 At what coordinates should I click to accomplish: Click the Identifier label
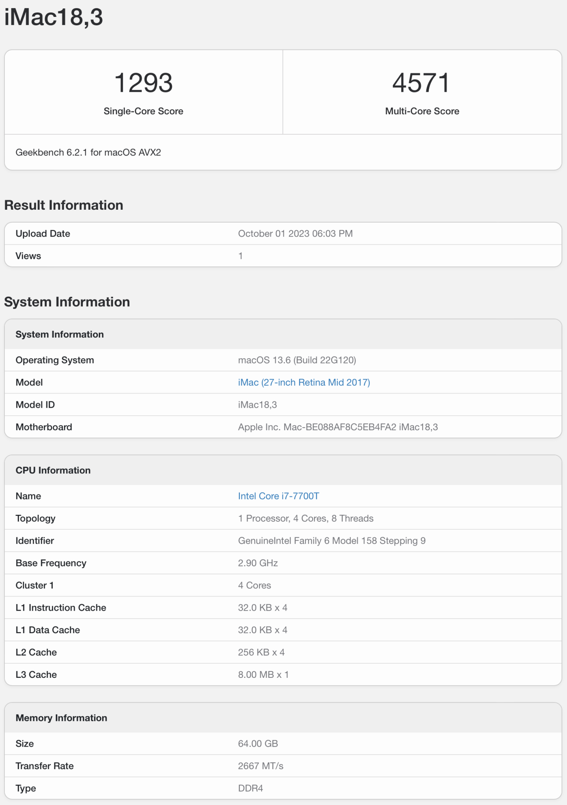[x=35, y=541]
